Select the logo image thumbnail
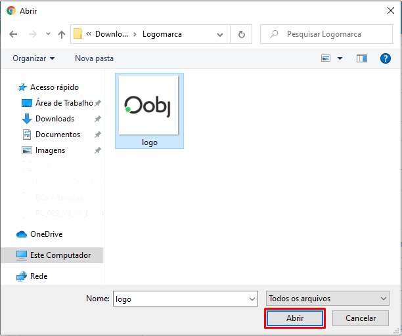Screen dimensions: 402x336 [148, 105]
